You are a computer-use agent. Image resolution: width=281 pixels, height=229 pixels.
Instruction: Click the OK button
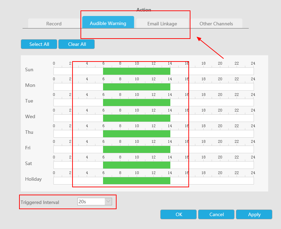(179, 214)
